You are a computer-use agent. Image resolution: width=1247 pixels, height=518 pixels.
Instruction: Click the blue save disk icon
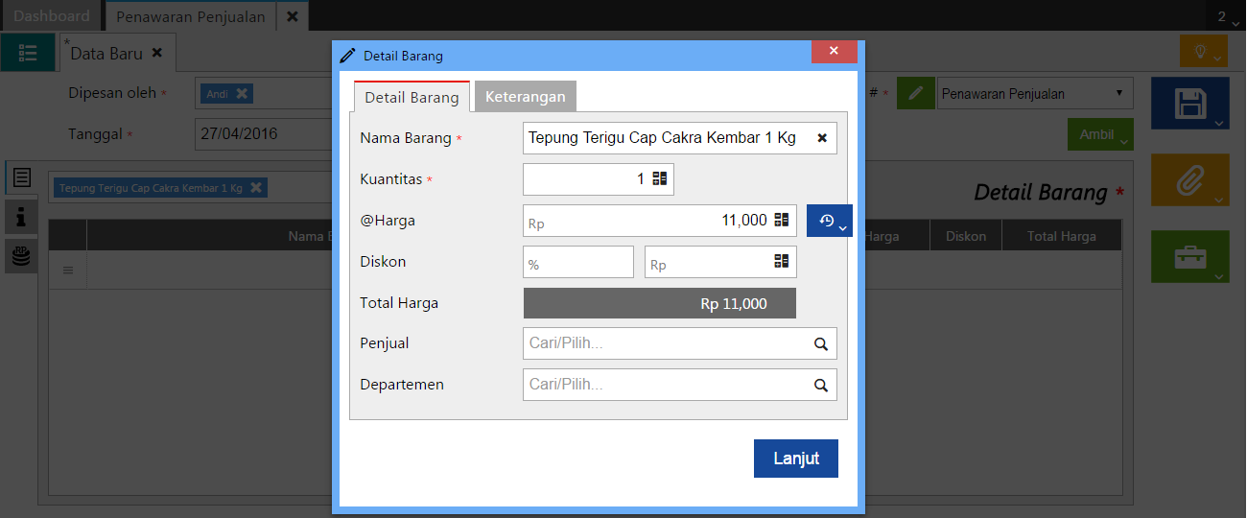pyautogui.click(x=1189, y=104)
